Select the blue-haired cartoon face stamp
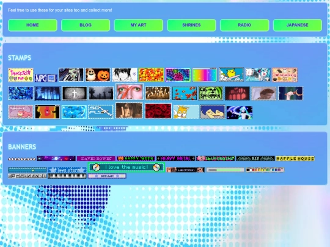The image size is (330, 247). [212, 112]
